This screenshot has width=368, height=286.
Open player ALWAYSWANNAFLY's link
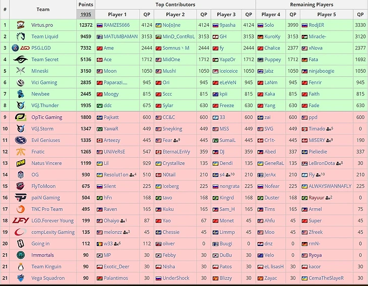(330, 186)
